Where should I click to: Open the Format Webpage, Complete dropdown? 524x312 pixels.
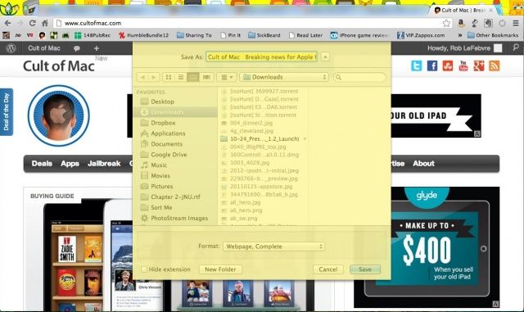point(273,246)
